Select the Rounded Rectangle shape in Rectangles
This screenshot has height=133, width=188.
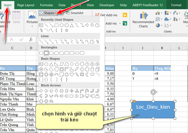click(x=46, y=53)
